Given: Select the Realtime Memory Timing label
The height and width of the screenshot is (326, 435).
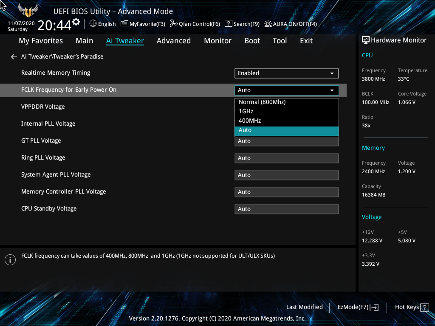Looking at the screenshot, I should (x=56, y=73).
